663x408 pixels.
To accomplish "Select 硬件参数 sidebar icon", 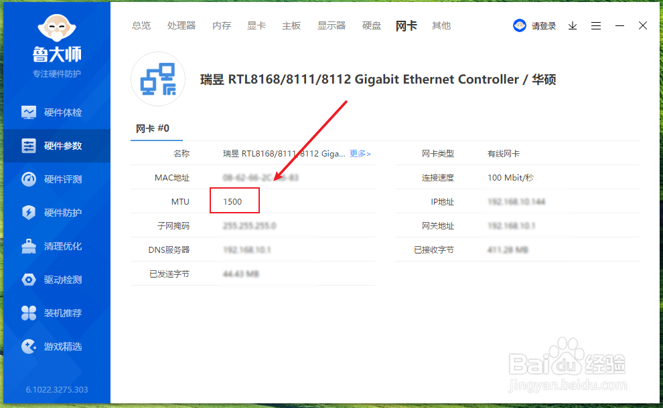I will click(29, 146).
